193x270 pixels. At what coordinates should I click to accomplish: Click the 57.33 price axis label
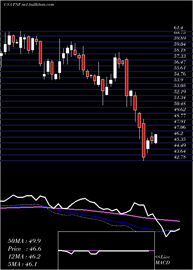(x=180, y=56)
